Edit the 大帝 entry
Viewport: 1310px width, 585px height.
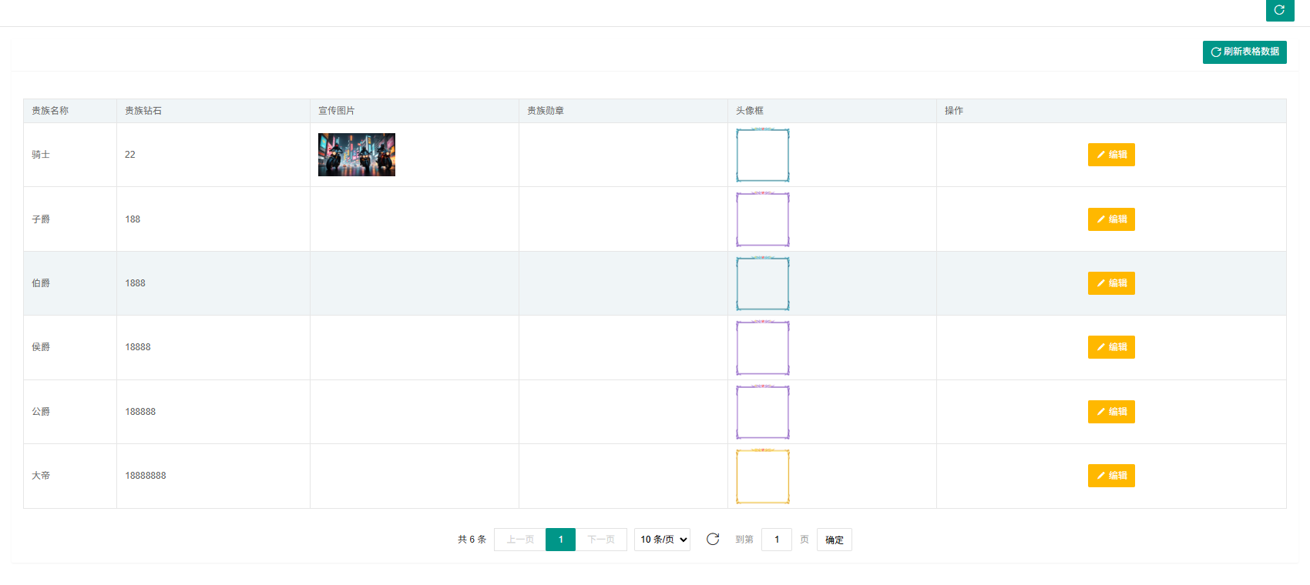1111,476
